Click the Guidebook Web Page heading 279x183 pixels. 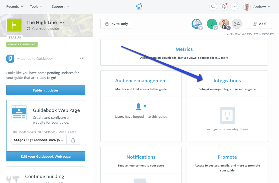click(x=56, y=110)
